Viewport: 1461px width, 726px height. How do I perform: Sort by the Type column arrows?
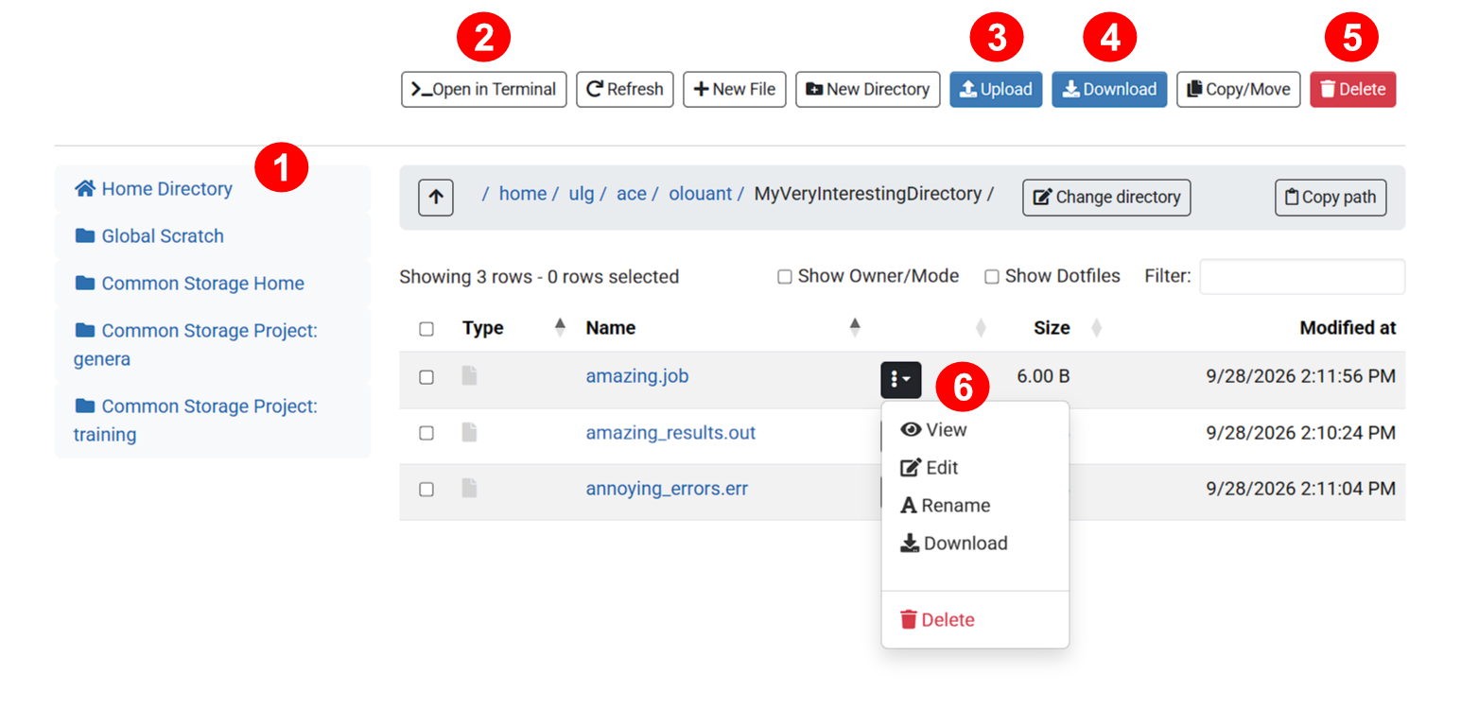point(560,328)
